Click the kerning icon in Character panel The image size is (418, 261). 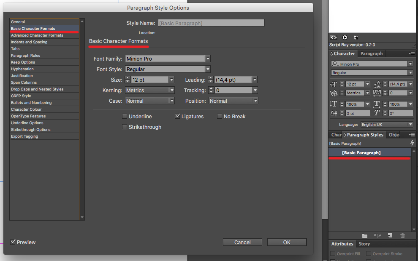point(334,93)
